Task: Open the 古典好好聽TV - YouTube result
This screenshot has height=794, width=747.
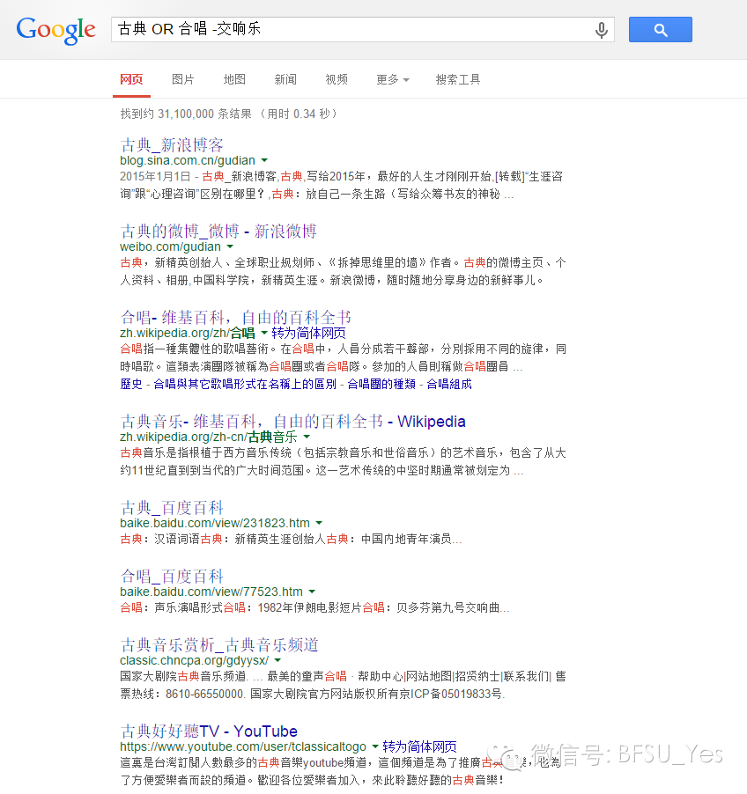Action: click(x=209, y=732)
